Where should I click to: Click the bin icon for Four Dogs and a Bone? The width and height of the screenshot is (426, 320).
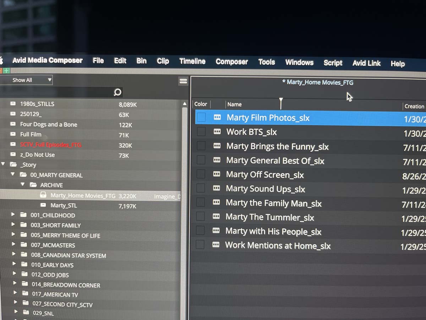pos(13,124)
